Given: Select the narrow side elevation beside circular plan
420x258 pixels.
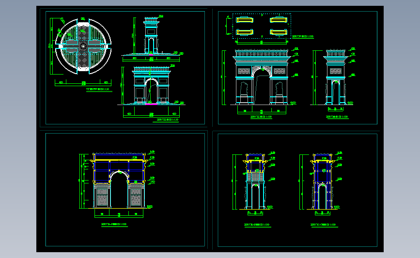Looking at the screenshot, I should (x=151, y=36).
